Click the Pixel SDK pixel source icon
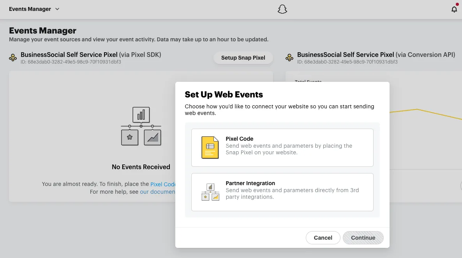 13,58
